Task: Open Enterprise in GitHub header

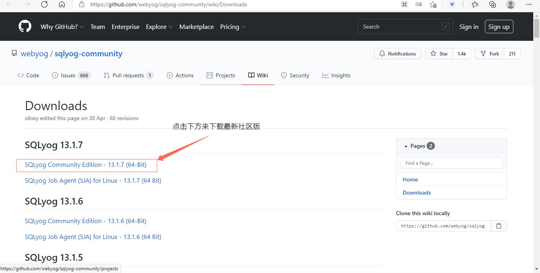Action: (126, 27)
